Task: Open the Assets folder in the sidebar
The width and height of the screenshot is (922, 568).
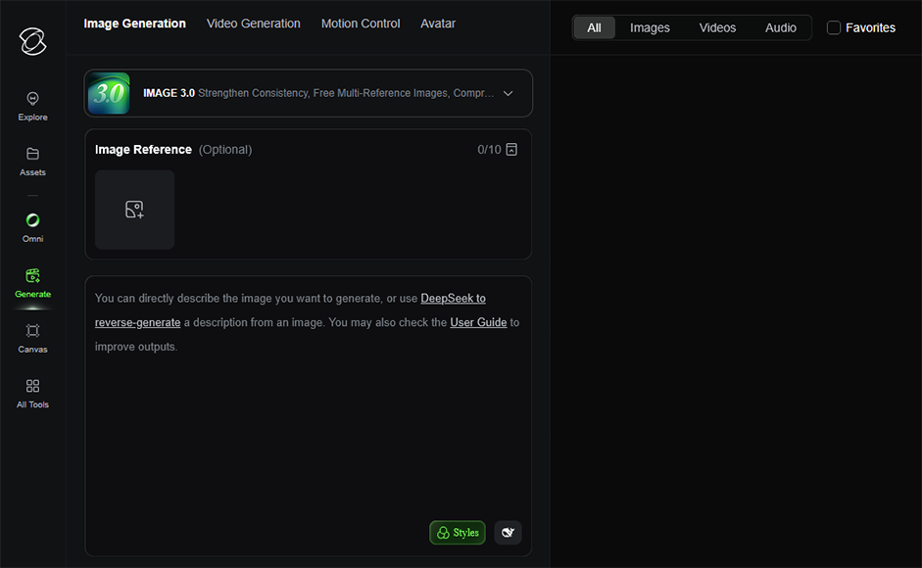Action: [33, 162]
